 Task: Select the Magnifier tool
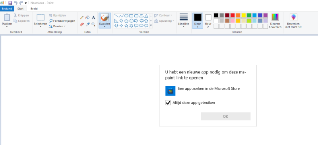pos(93,24)
